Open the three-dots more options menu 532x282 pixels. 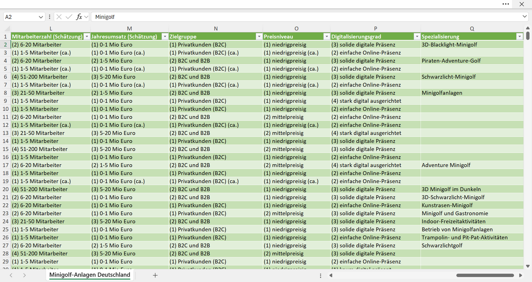coord(505,4)
